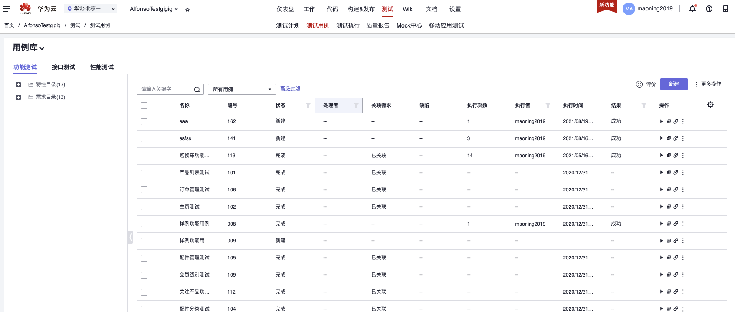Open the top-right document icon
Screen dimensions: 735x312
click(x=726, y=9)
